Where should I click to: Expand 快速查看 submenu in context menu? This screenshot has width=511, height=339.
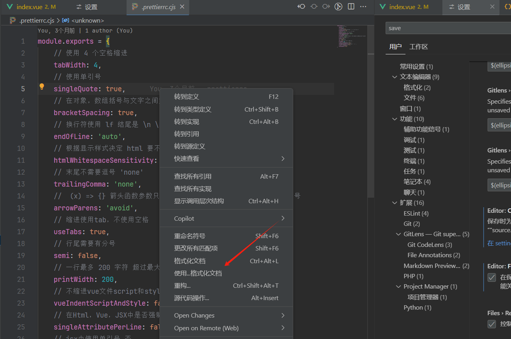(x=226, y=159)
